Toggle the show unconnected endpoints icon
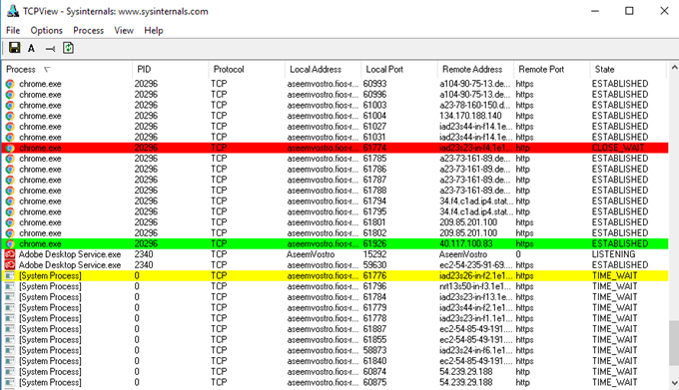This screenshot has width=679, height=390. 50,49
